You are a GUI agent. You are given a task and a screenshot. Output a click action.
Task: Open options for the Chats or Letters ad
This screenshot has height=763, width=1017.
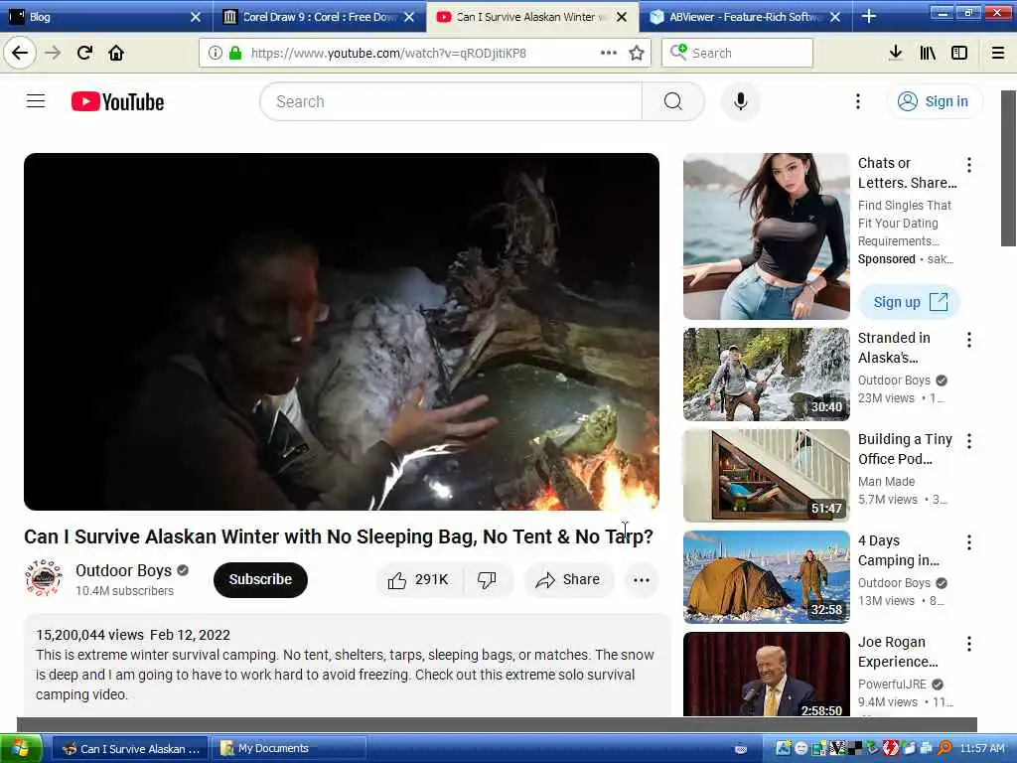click(969, 165)
